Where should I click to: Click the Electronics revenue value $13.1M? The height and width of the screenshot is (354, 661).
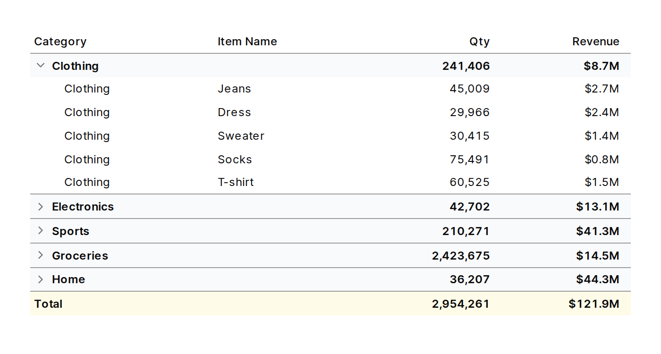point(597,207)
